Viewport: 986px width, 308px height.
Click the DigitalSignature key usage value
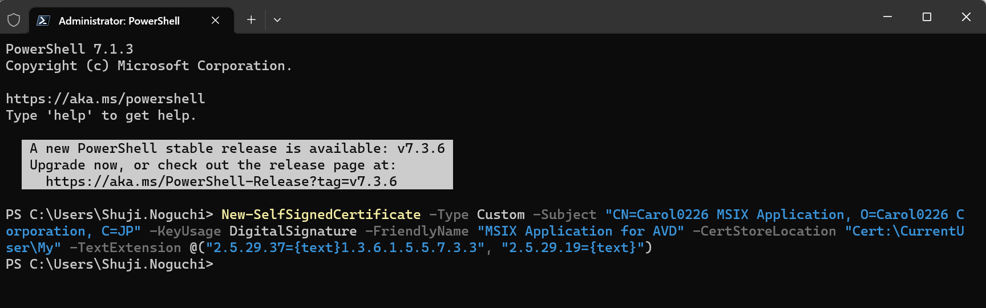[293, 231]
